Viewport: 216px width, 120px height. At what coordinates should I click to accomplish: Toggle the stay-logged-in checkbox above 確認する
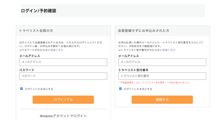(x=120, y=89)
